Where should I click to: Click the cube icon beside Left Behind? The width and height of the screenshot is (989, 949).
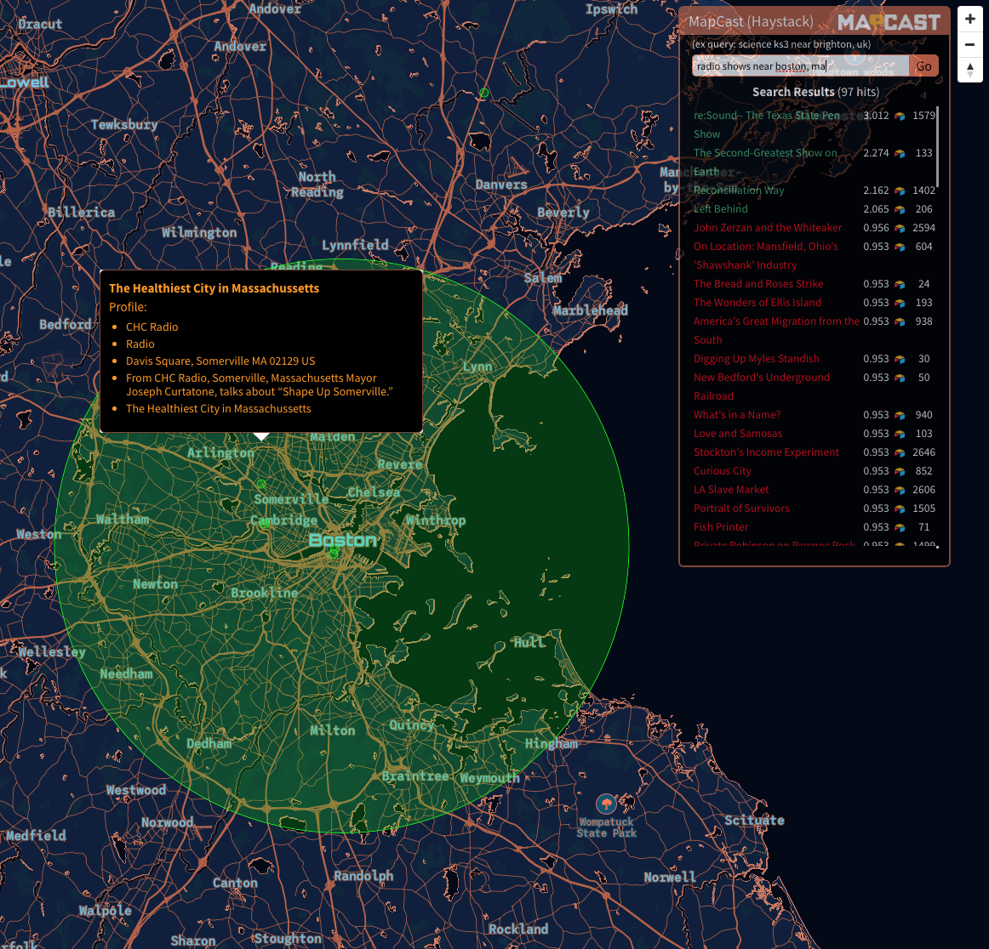point(900,209)
